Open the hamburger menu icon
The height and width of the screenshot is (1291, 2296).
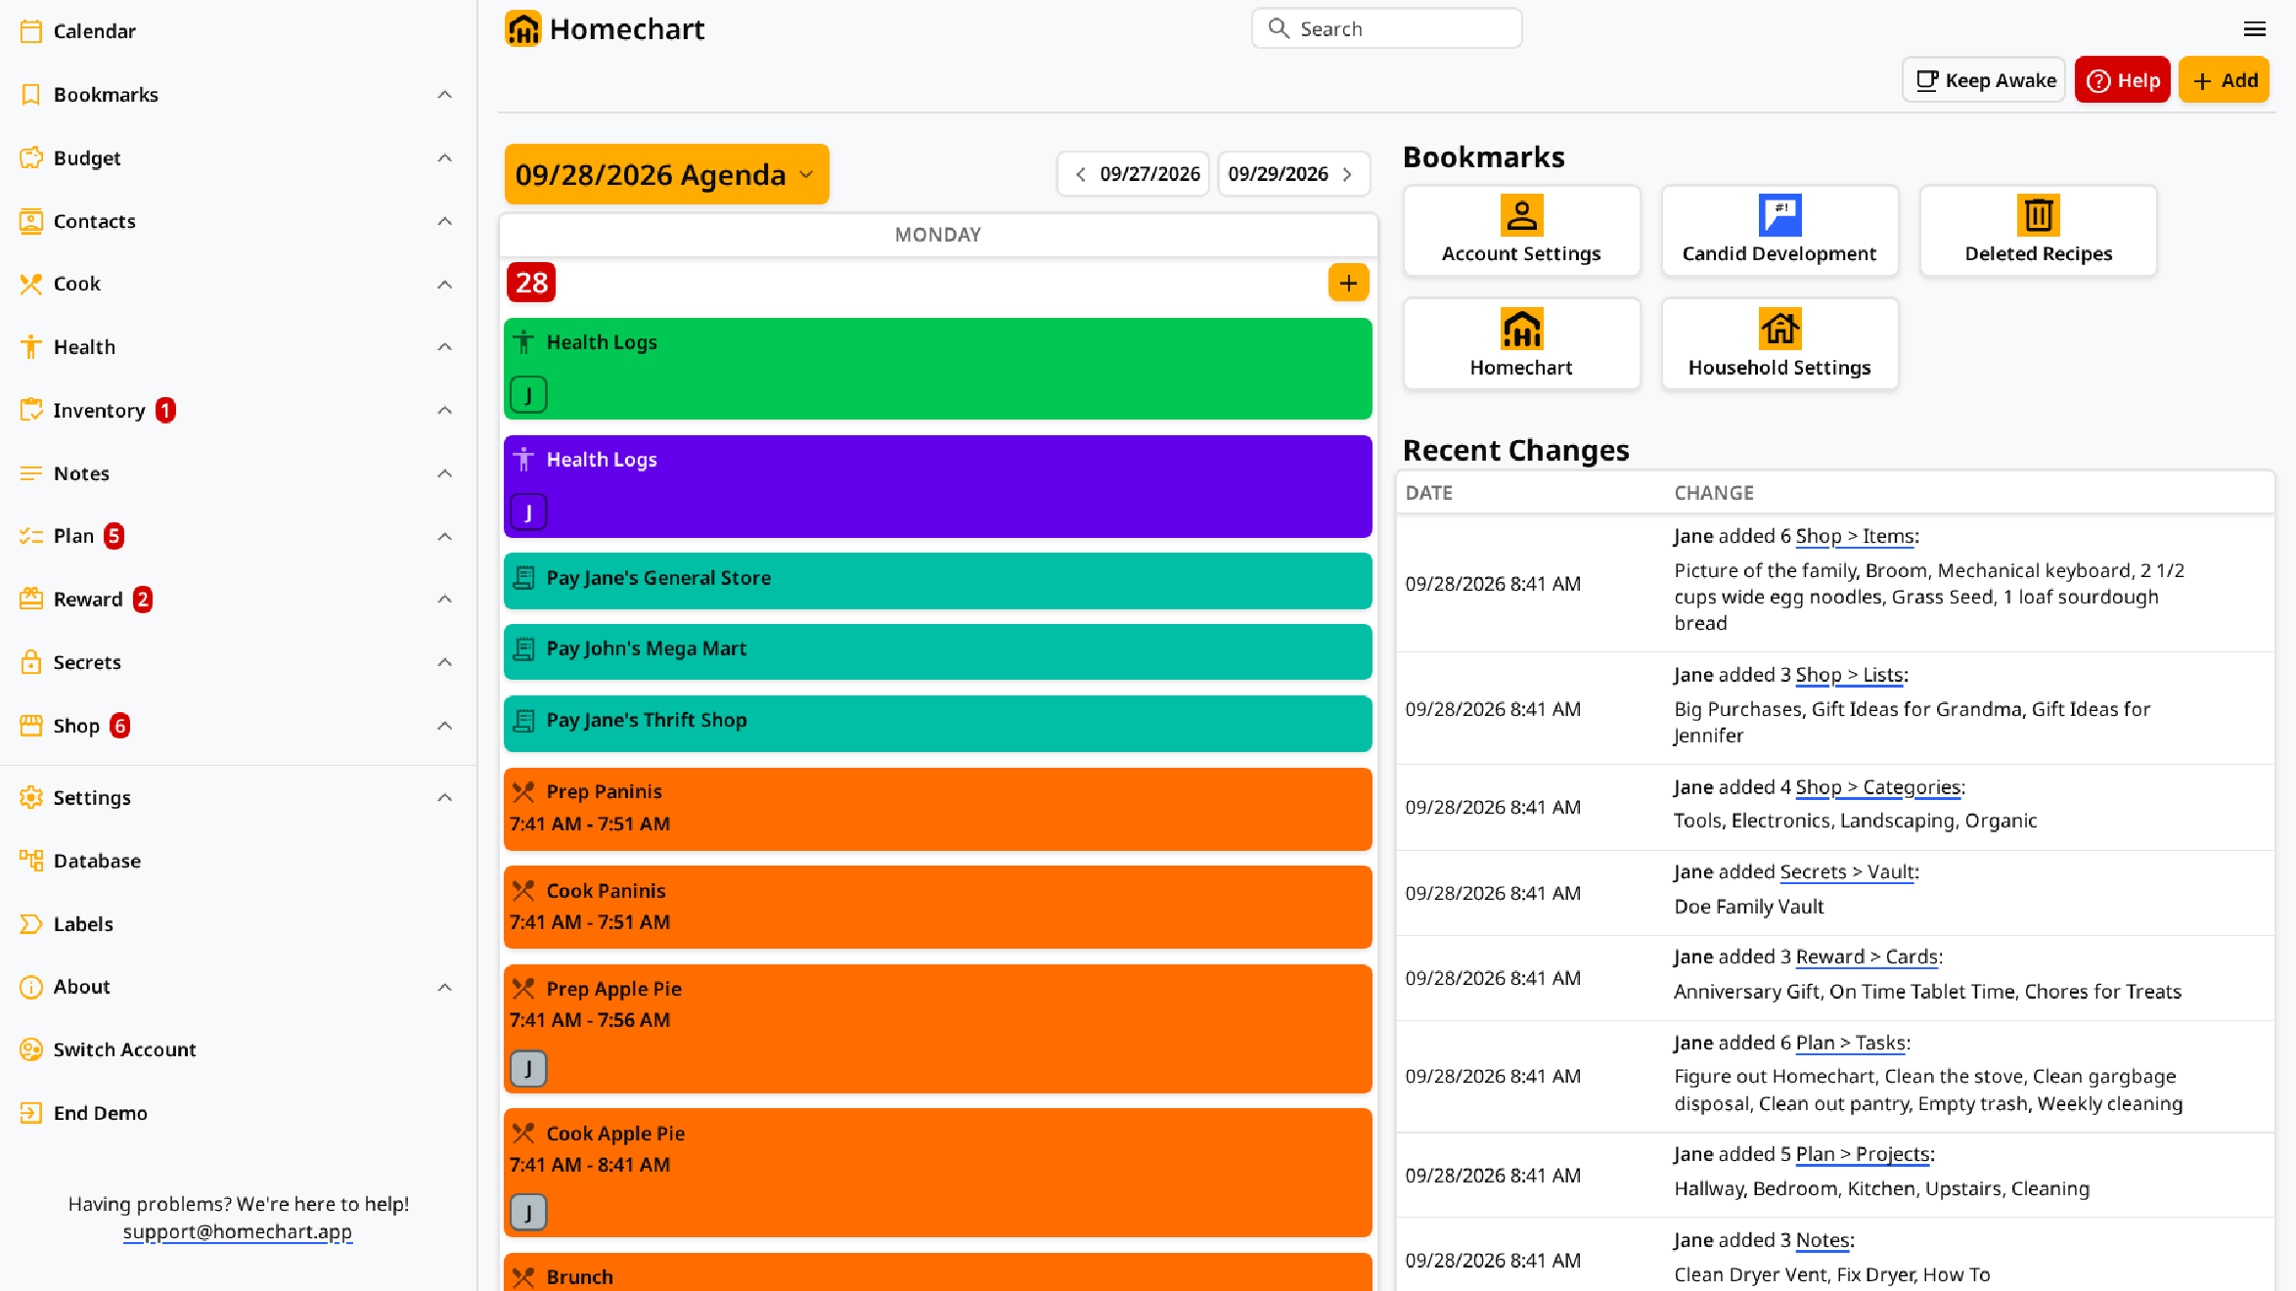click(x=2255, y=29)
